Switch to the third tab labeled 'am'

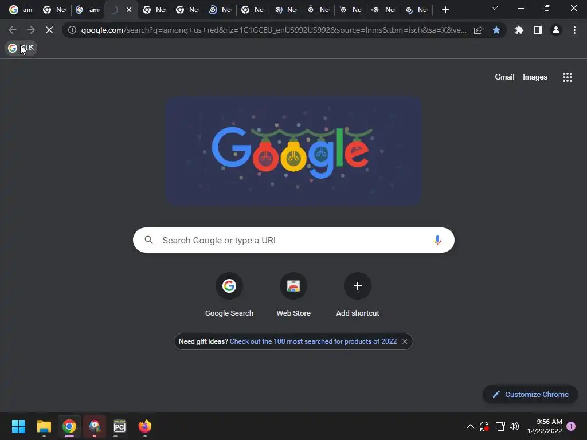coord(88,10)
